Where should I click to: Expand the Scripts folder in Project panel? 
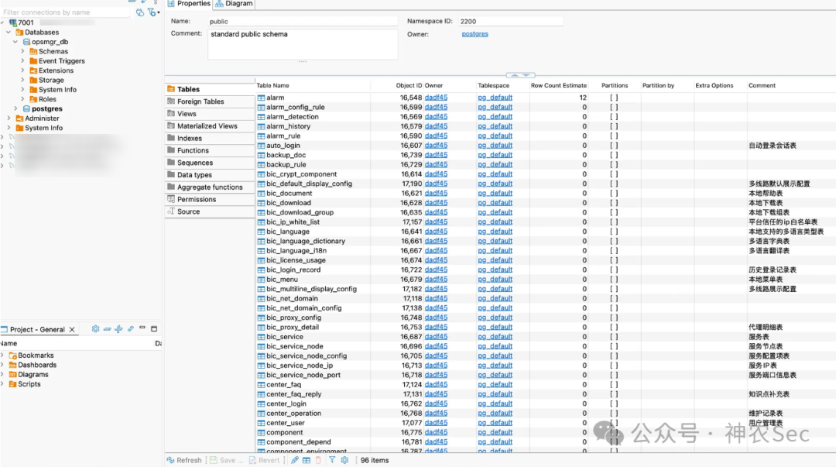click(3, 384)
